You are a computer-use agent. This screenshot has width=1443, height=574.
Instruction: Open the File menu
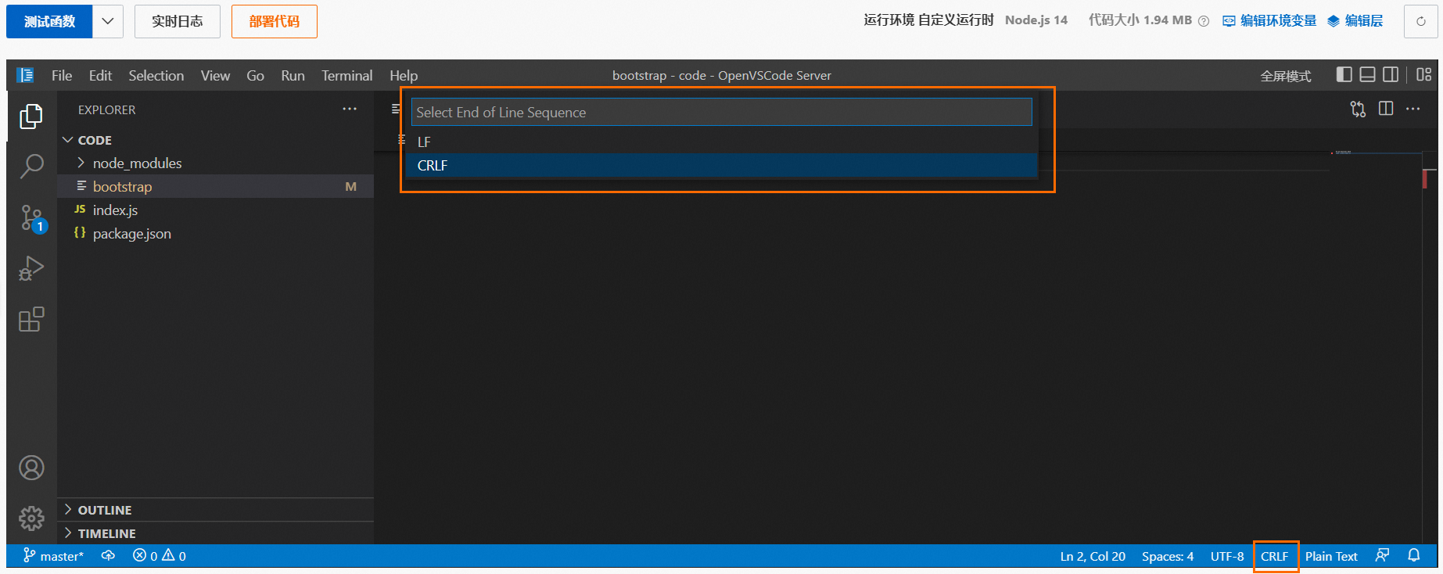coord(62,75)
